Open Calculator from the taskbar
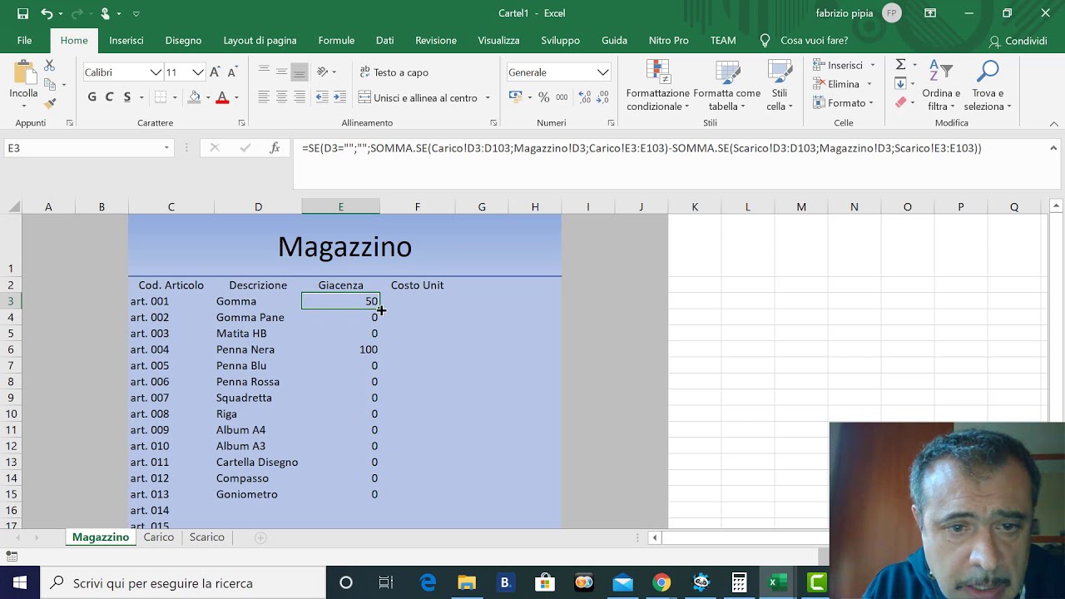This screenshot has width=1065, height=599. click(x=739, y=582)
